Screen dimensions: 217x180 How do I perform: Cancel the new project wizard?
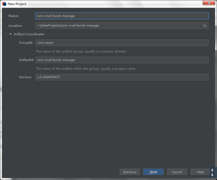[177, 172]
